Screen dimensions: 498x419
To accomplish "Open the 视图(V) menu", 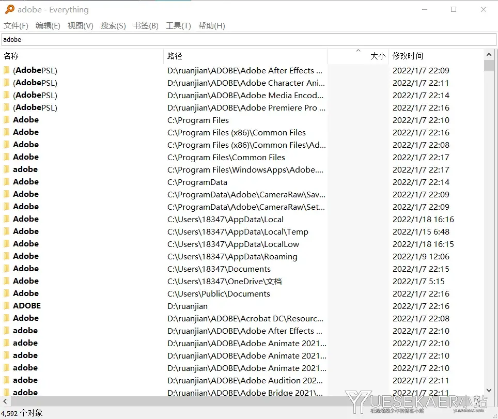I will [x=81, y=26].
